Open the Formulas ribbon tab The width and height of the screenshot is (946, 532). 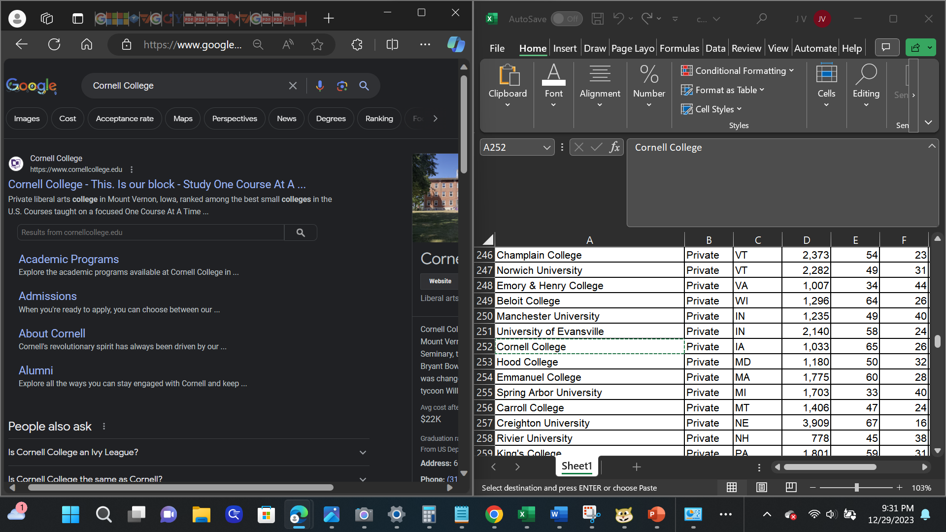[679, 48]
